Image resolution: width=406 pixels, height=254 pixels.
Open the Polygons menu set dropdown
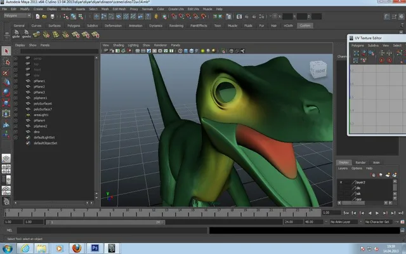(17, 16)
